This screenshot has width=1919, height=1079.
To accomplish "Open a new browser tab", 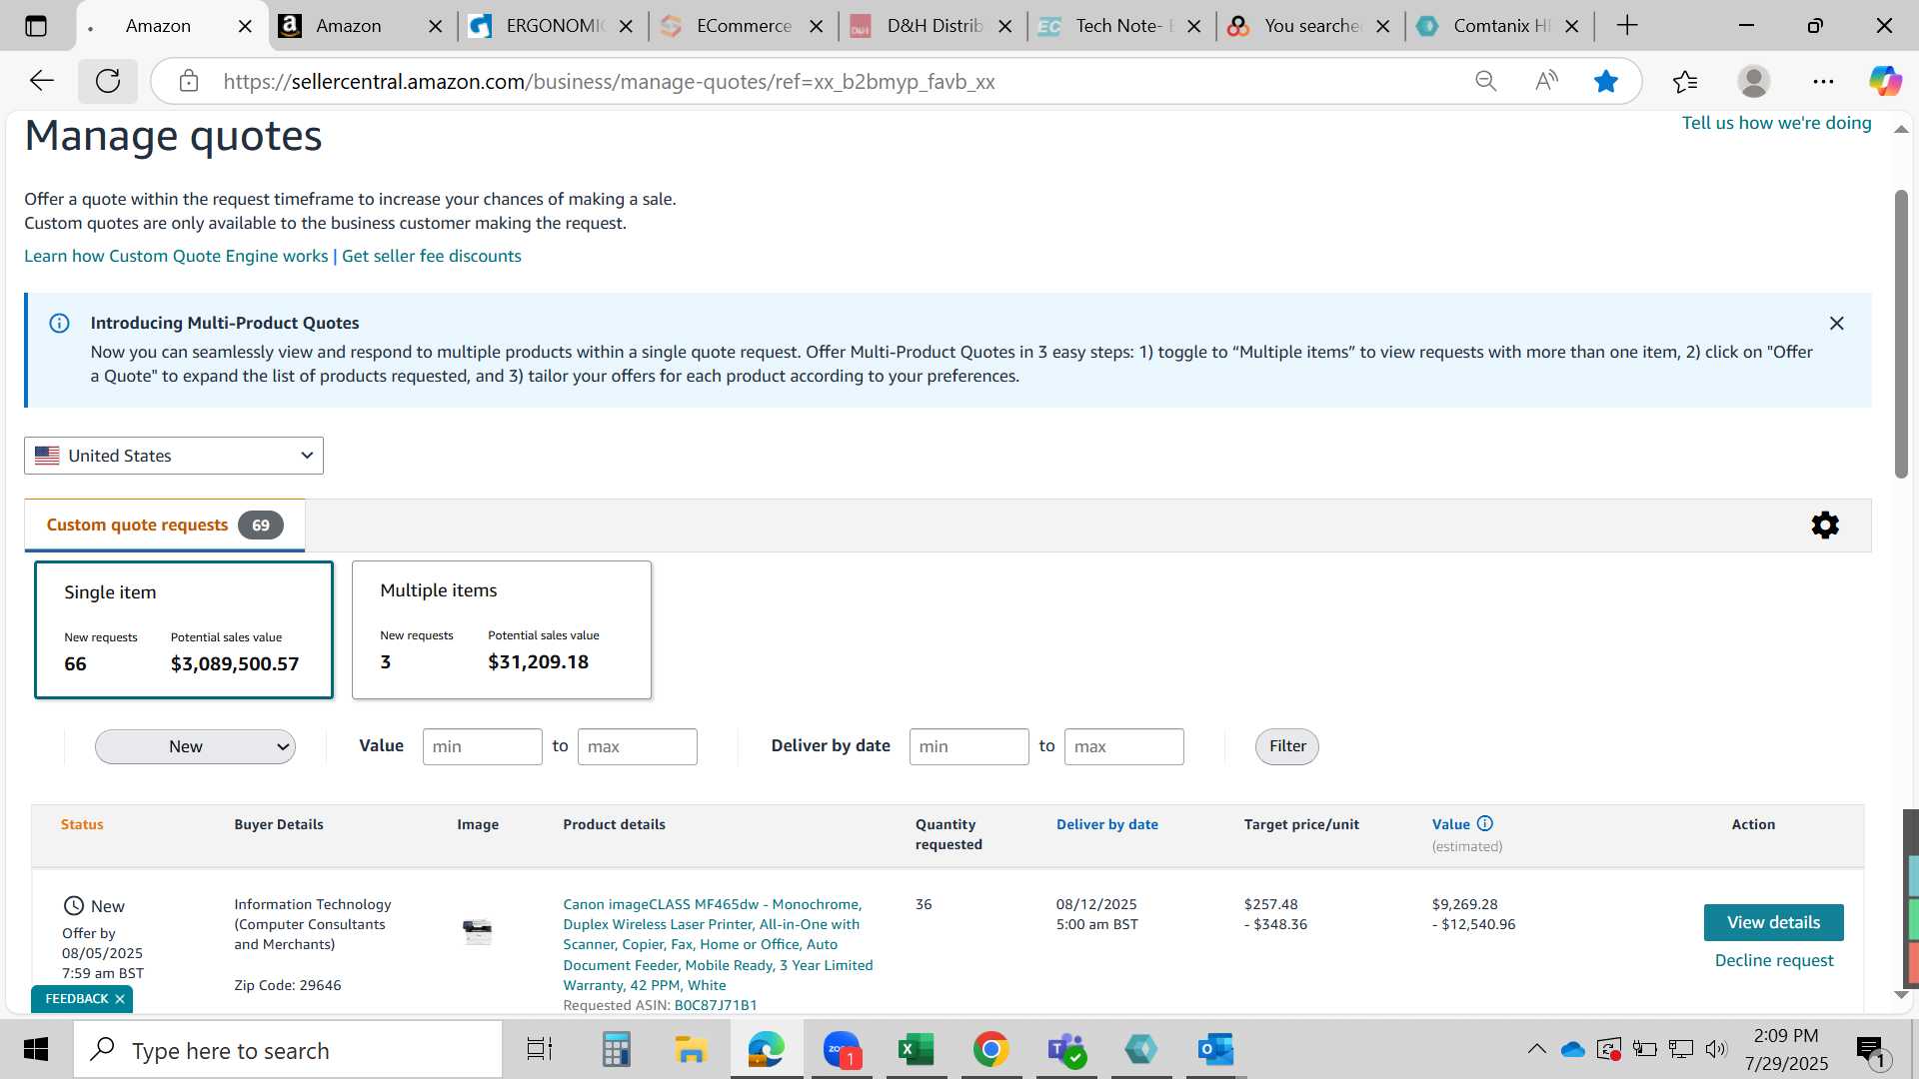I will (1627, 26).
